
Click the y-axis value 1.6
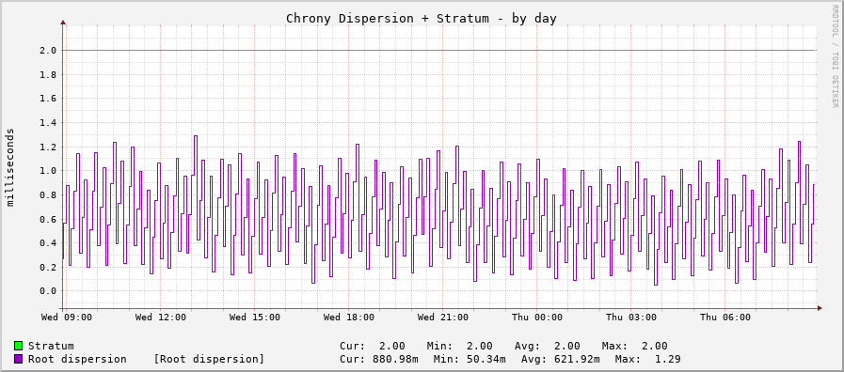(49, 99)
